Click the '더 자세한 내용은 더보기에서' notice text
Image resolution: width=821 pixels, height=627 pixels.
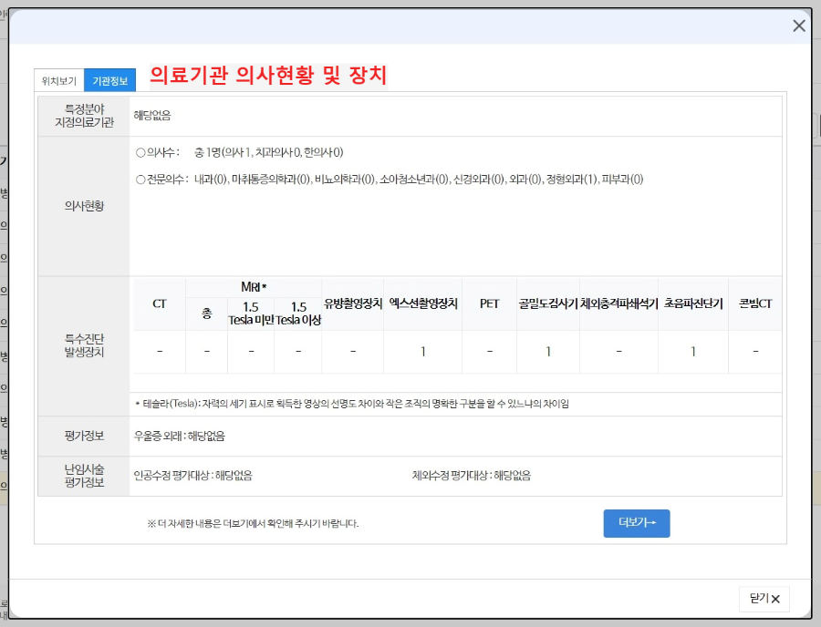[x=253, y=523]
